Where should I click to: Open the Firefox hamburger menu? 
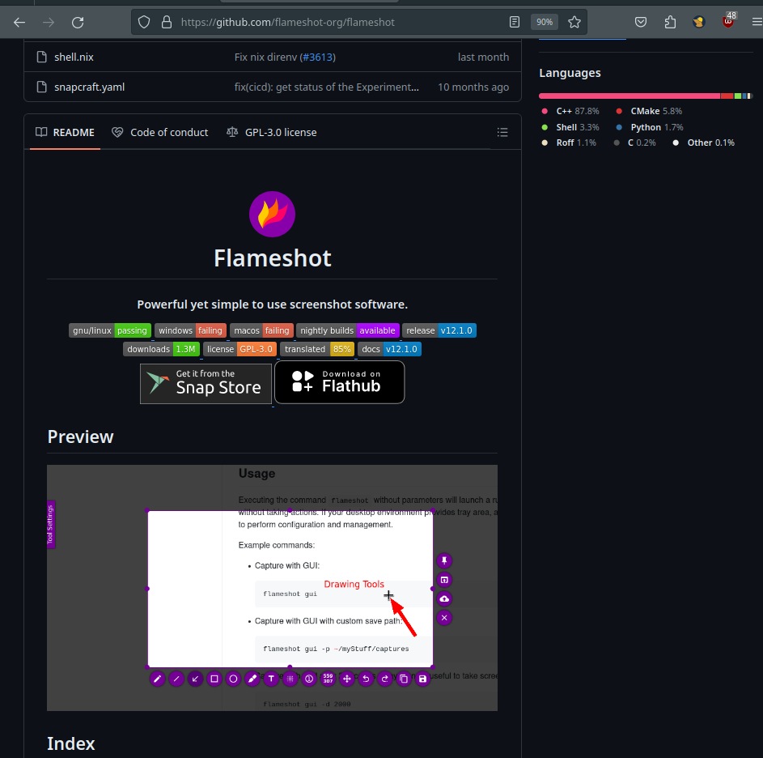coord(757,22)
